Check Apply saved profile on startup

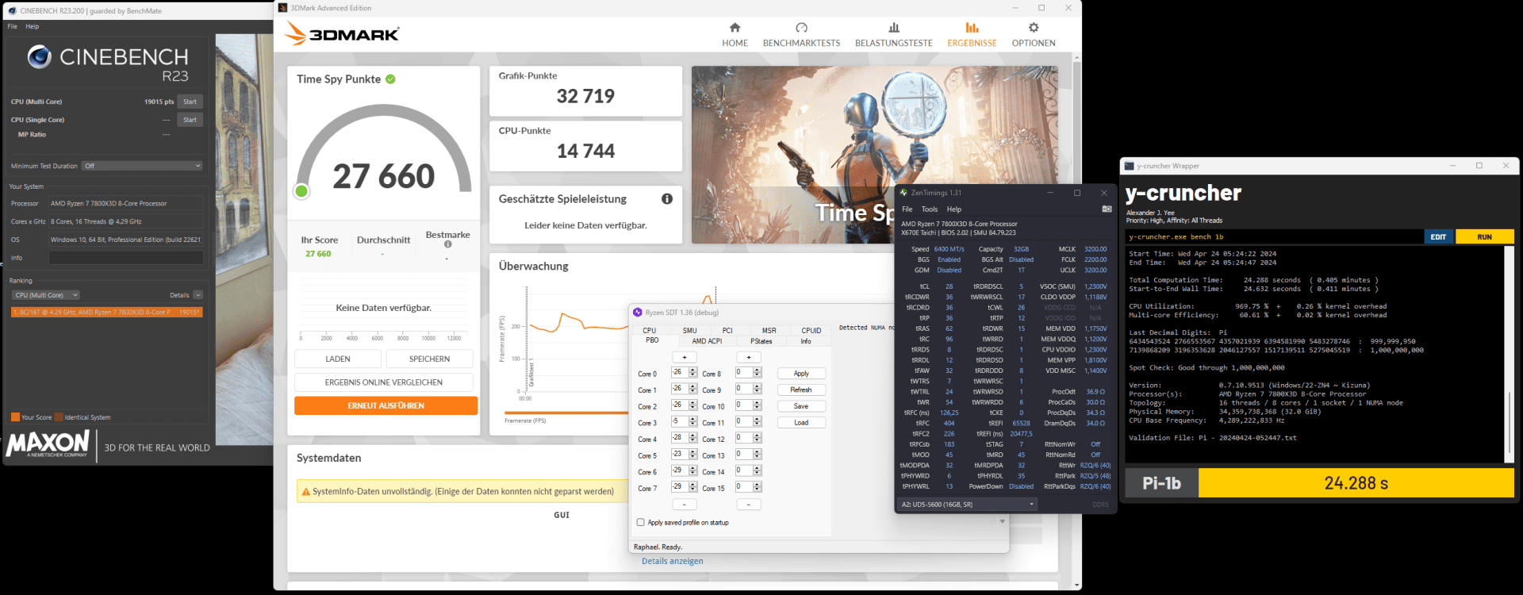point(640,523)
